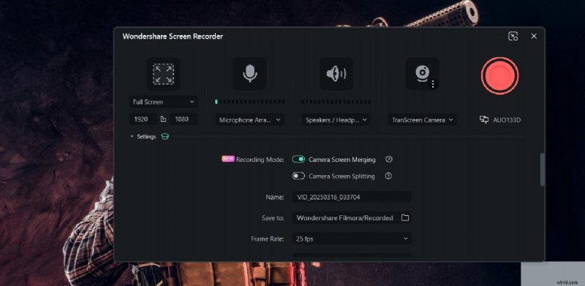Click the Frame Rate label
Screen dimensions: 585x286
point(268,239)
